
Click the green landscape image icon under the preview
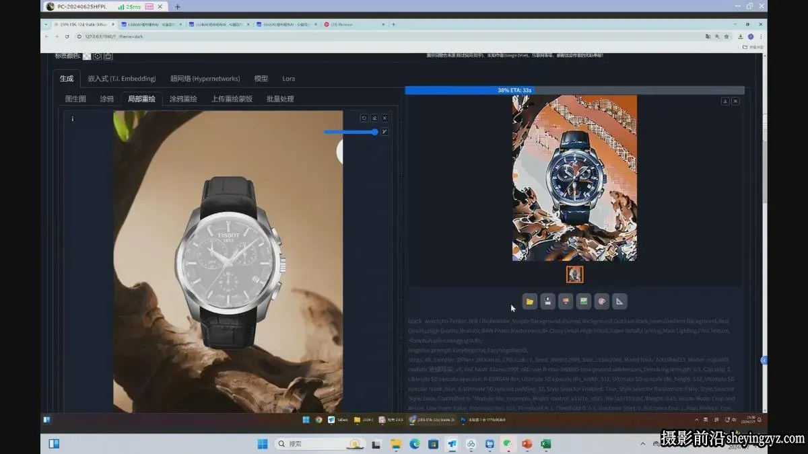click(584, 301)
